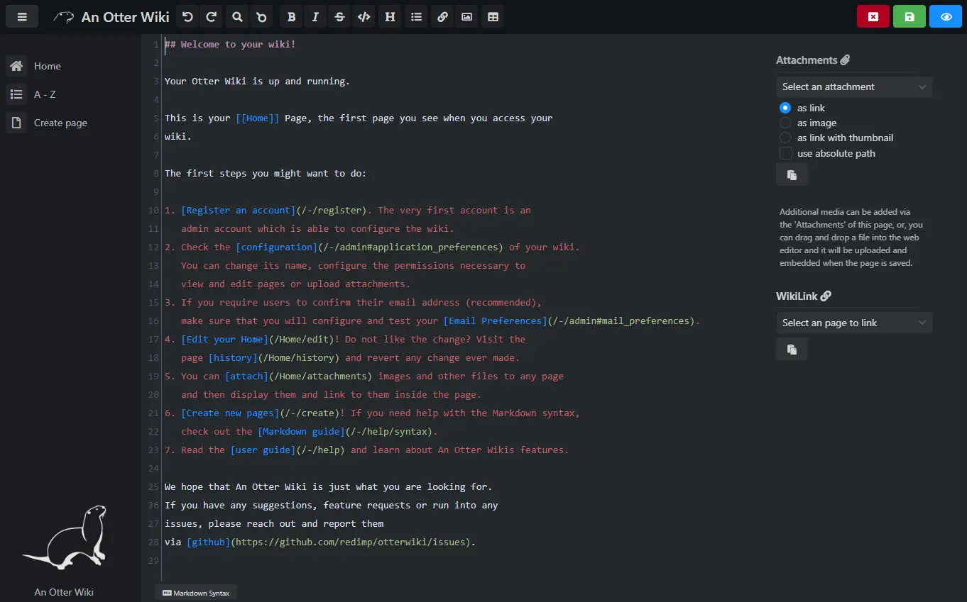Open the 'Select a page to link' dropdown
Screen dimensions: 967x602
pos(854,323)
